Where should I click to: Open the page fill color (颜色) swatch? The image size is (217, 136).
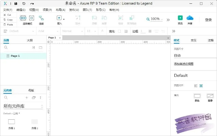[x=197, y=96]
